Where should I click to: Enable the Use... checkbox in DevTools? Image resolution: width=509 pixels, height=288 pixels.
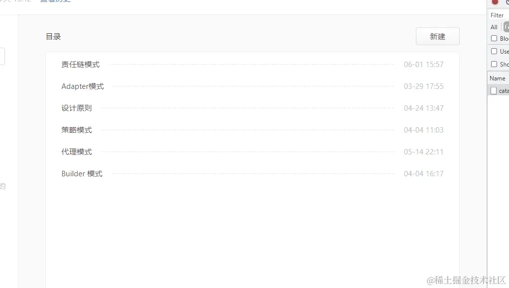[494, 51]
